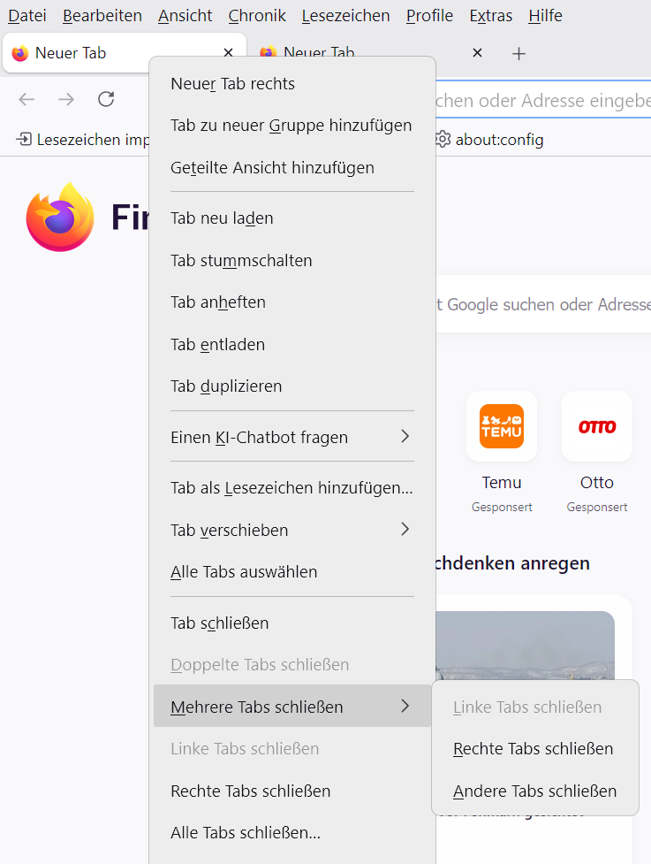Open the Chronik menu
Image resolution: width=651 pixels, height=864 pixels.
tap(257, 16)
